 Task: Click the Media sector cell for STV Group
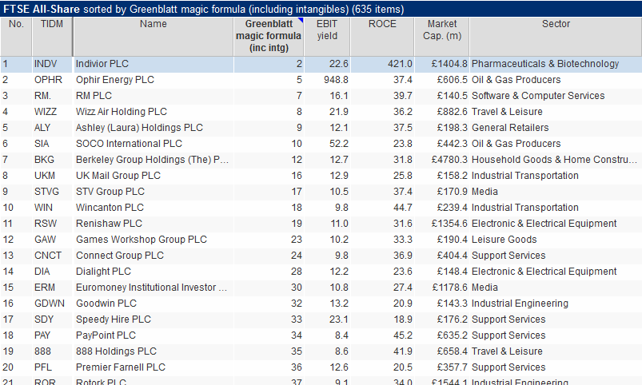tap(484, 192)
